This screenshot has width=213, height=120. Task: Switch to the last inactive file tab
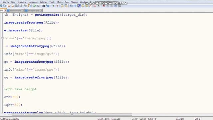click(x=34, y=10)
